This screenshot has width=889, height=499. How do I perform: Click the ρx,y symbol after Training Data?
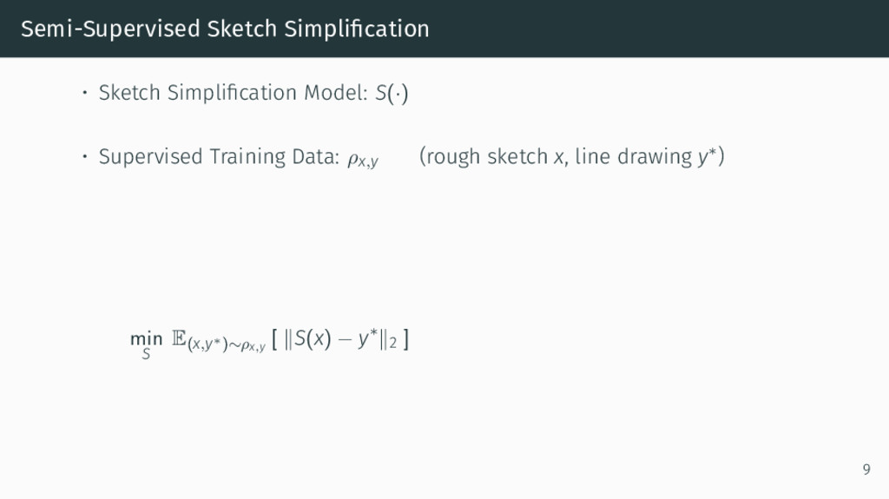[363, 160]
